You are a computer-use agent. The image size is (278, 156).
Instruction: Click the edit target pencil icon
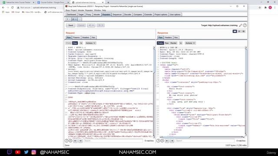[241, 26]
